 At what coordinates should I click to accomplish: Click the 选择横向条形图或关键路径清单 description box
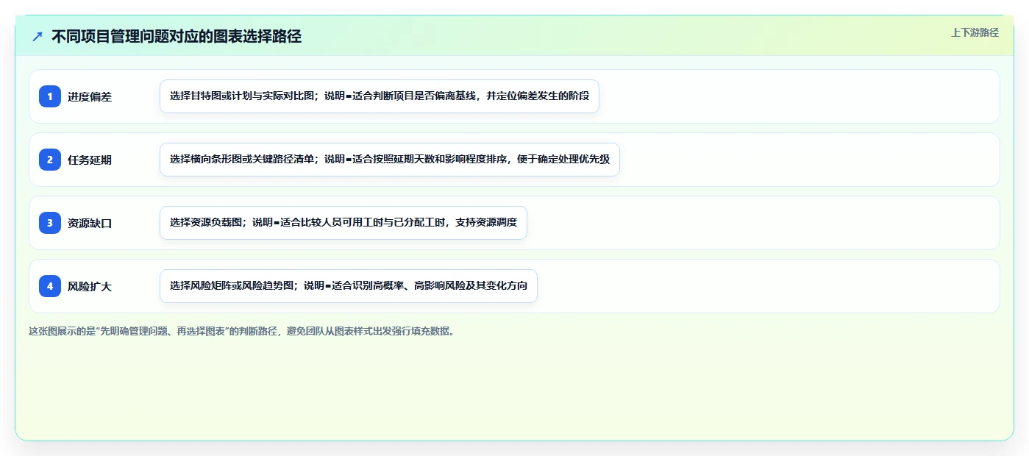point(390,160)
